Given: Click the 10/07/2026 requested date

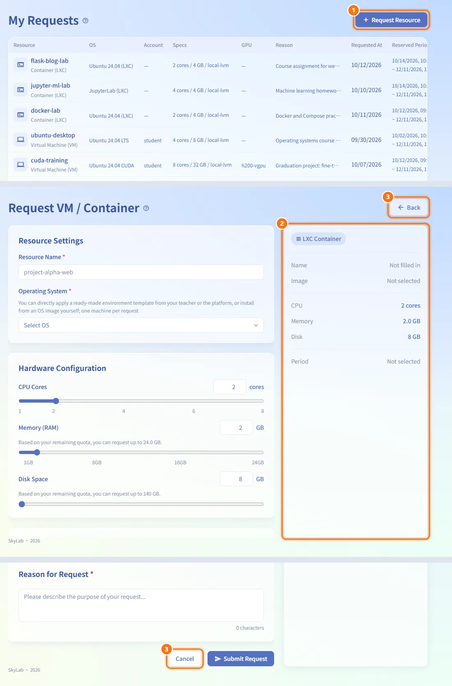Looking at the screenshot, I should click(366, 165).
